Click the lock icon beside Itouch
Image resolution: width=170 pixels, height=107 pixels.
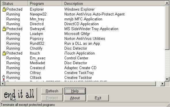click(4, 53)
